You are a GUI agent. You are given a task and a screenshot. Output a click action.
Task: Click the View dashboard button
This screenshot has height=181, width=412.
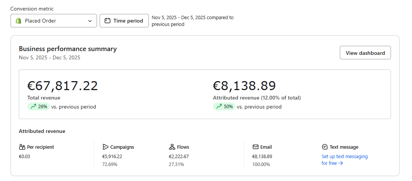tap(365, 53)
